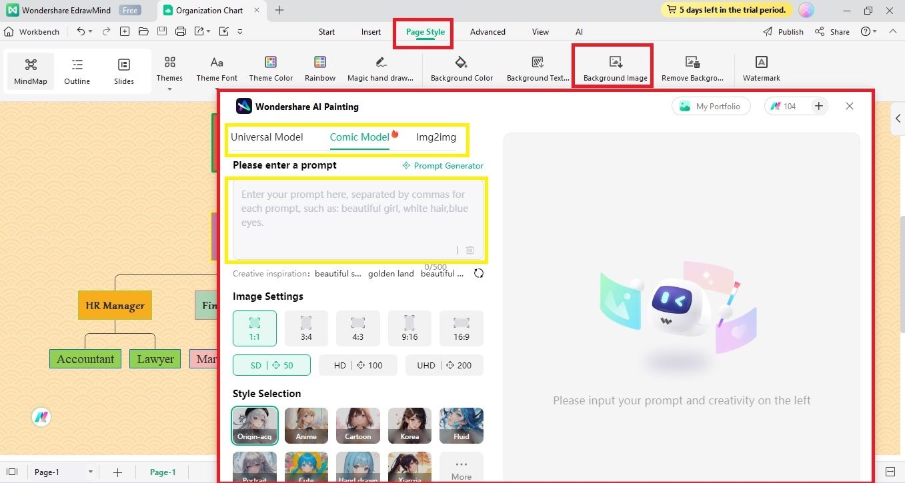Redo the last action

[x=107, y=32]
